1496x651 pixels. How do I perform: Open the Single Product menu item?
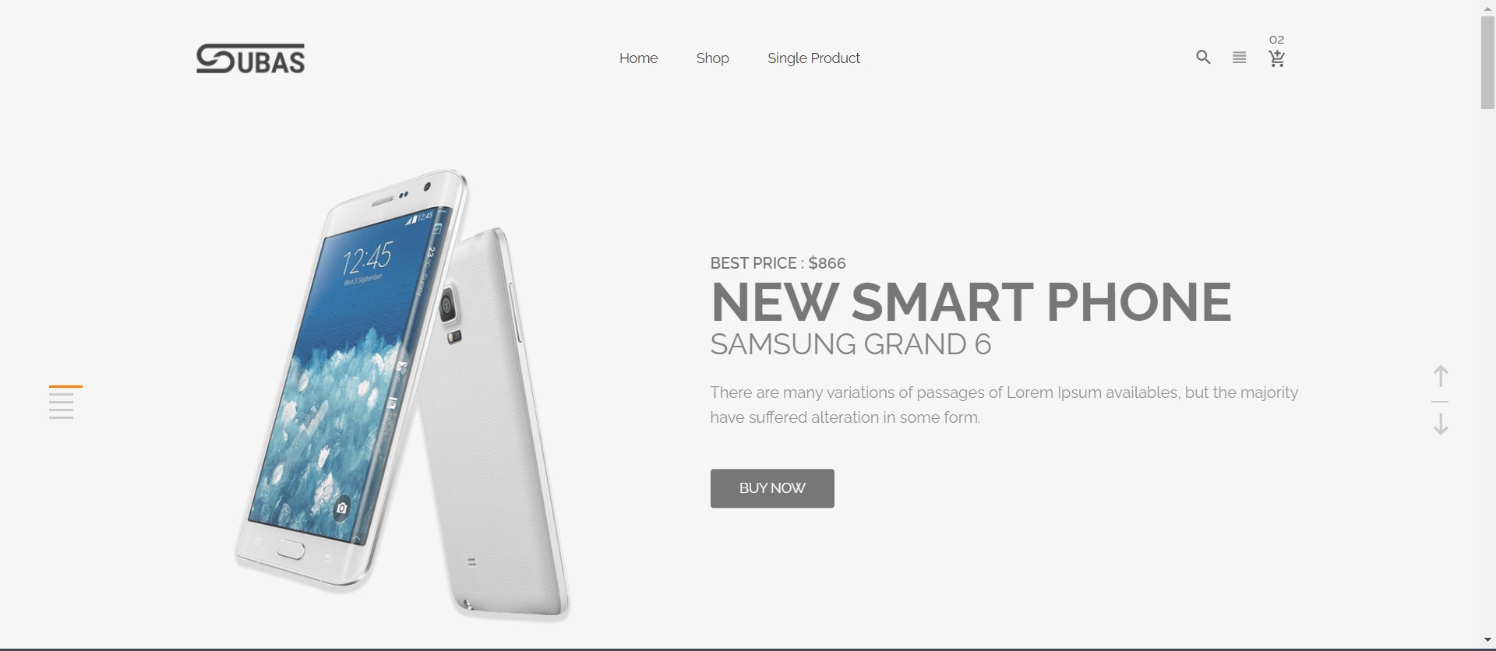pos(813,58)
